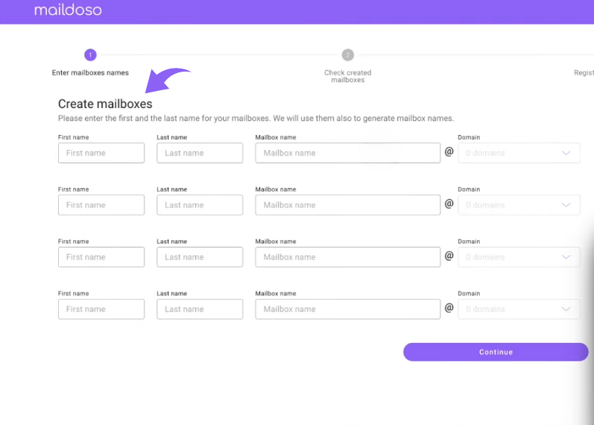Viewport: 594px width, 425px height.
Task: Click the first row Mailbox name field
Action: point(347,153)
